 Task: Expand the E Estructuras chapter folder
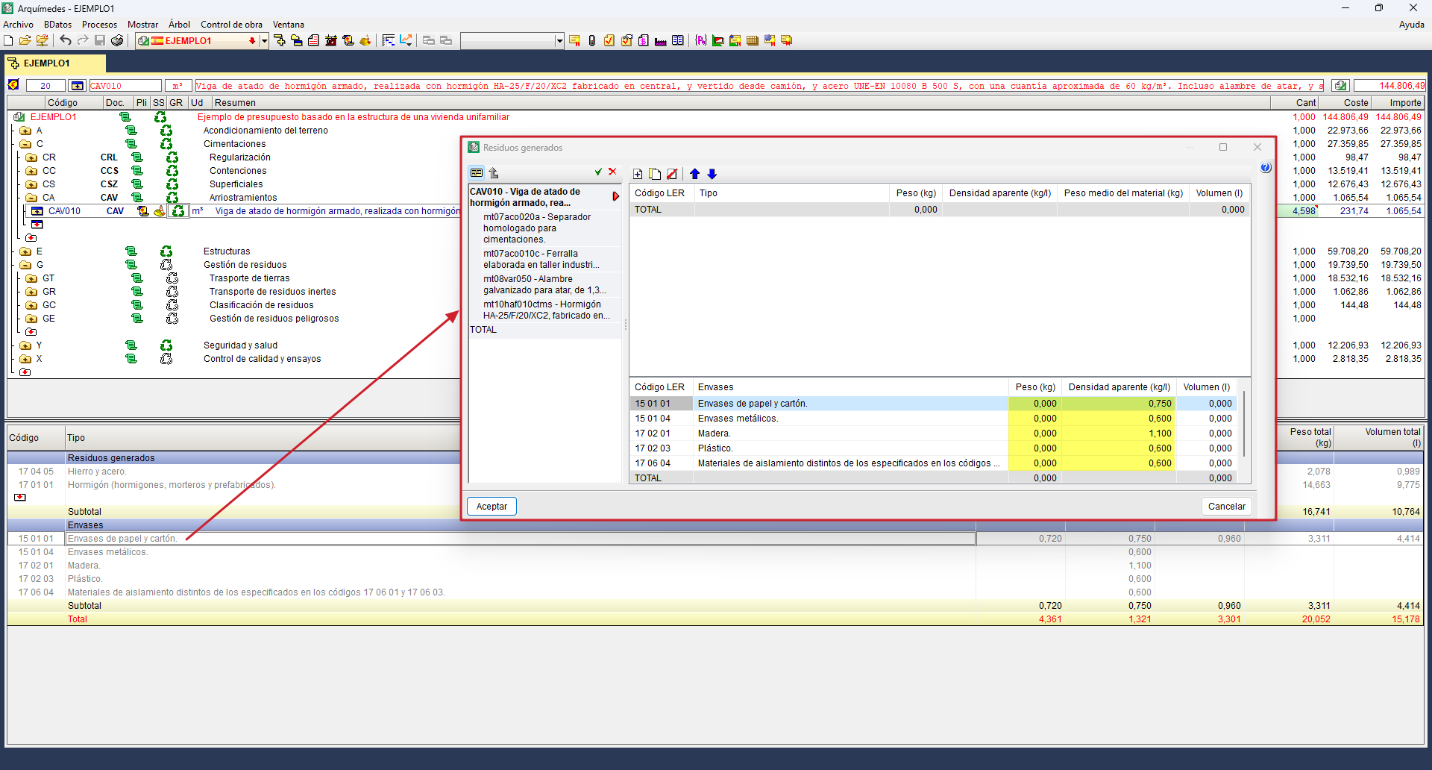(x=25, y=251)
